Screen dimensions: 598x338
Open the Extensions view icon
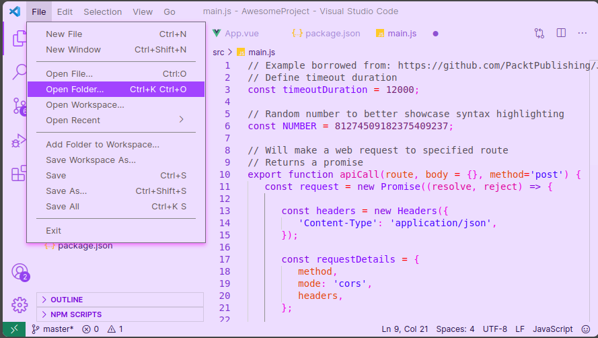19,174
